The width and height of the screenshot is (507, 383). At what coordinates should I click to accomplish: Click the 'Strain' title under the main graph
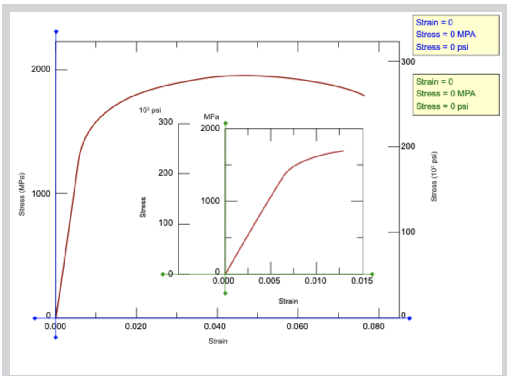[x=218, y=341]
